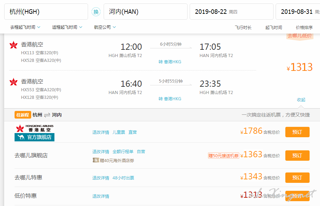Collapse the fare list with 收起
Viewport: 320px width, 206px height.
(301, 100)
